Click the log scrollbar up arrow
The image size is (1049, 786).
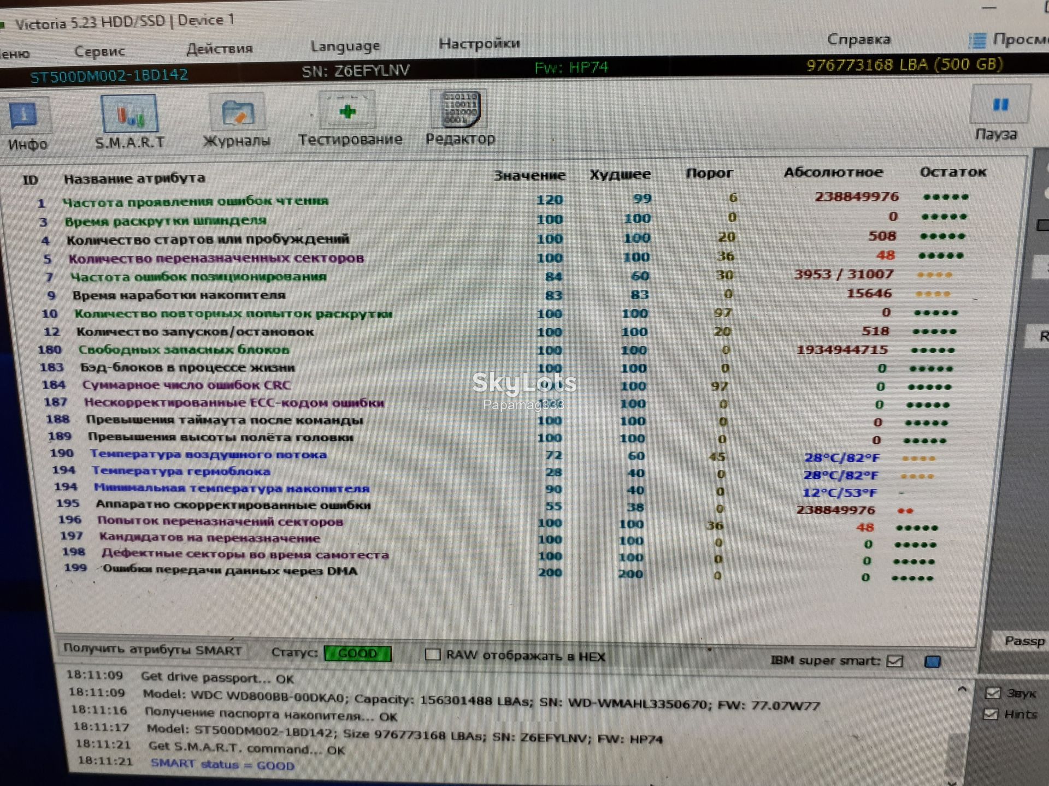tap(962, 690)
